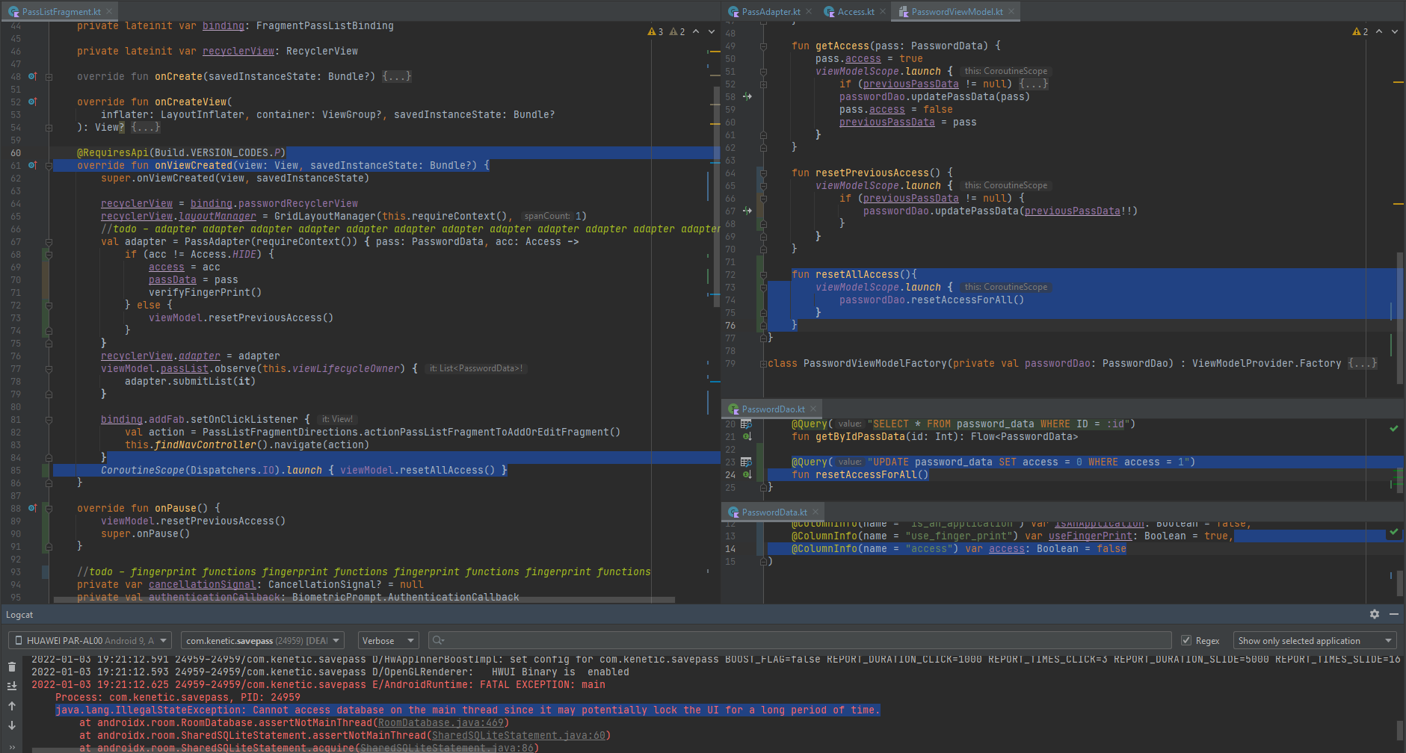Viewport: 1406px width, 753px height.
Task: Close the PassAdapter.kt tab
Action: [809, 11]
